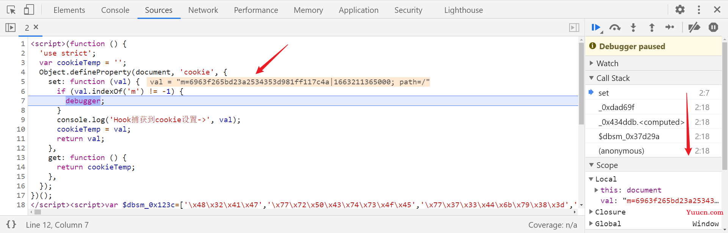Select the set call stack frame
This screenshot has height=233, width=728.
pyautogui.click(x=653, y=93)
